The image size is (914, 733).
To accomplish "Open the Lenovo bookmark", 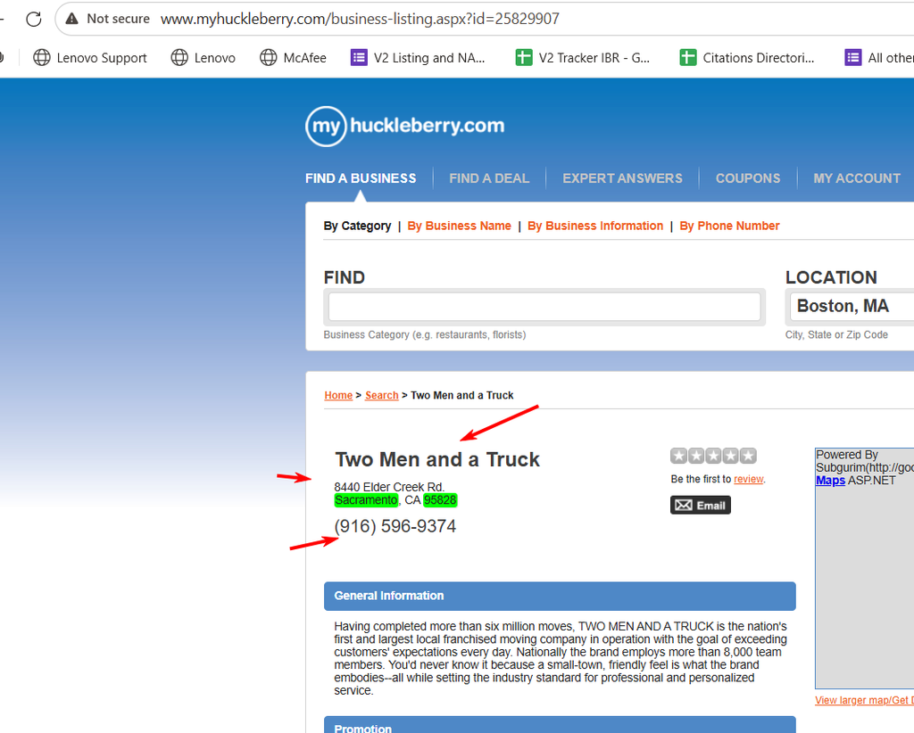I will [203, 58].
